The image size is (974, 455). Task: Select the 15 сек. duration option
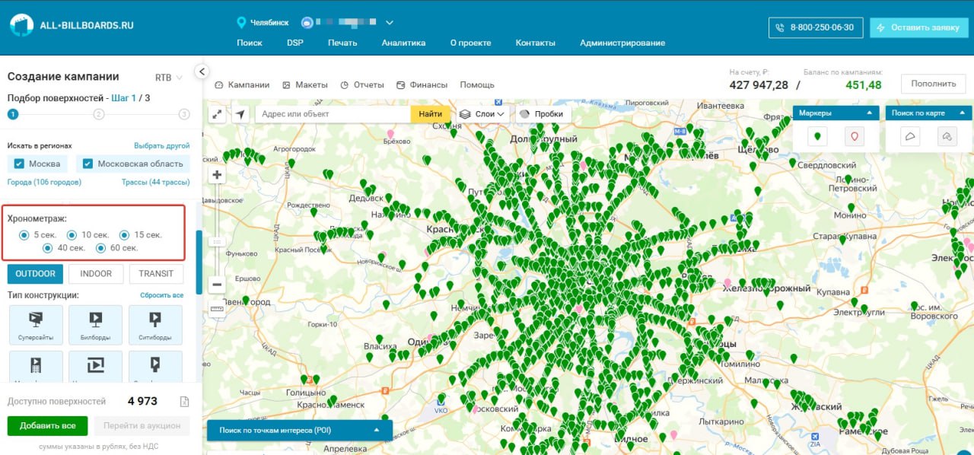[125, 235]
